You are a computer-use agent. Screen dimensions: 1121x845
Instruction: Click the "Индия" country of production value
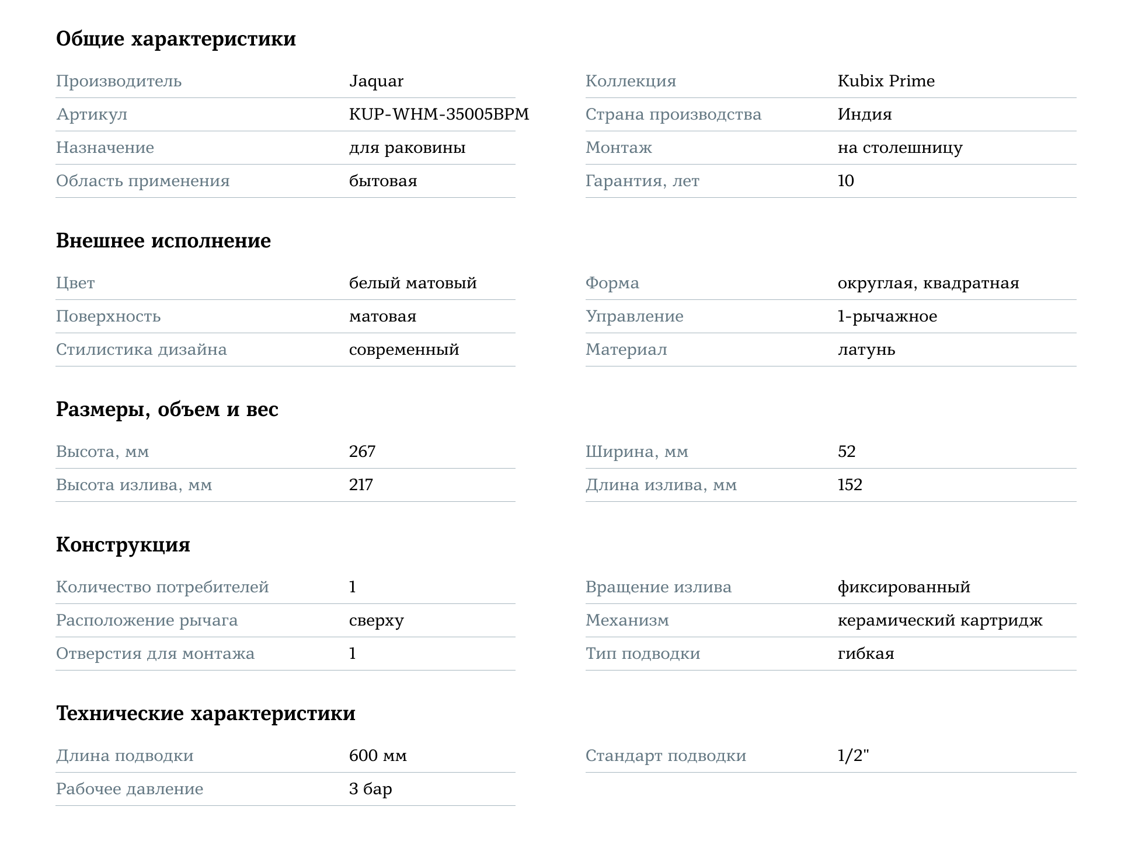[864, 114]
